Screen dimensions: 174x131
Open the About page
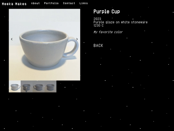(x=35, y=3)
